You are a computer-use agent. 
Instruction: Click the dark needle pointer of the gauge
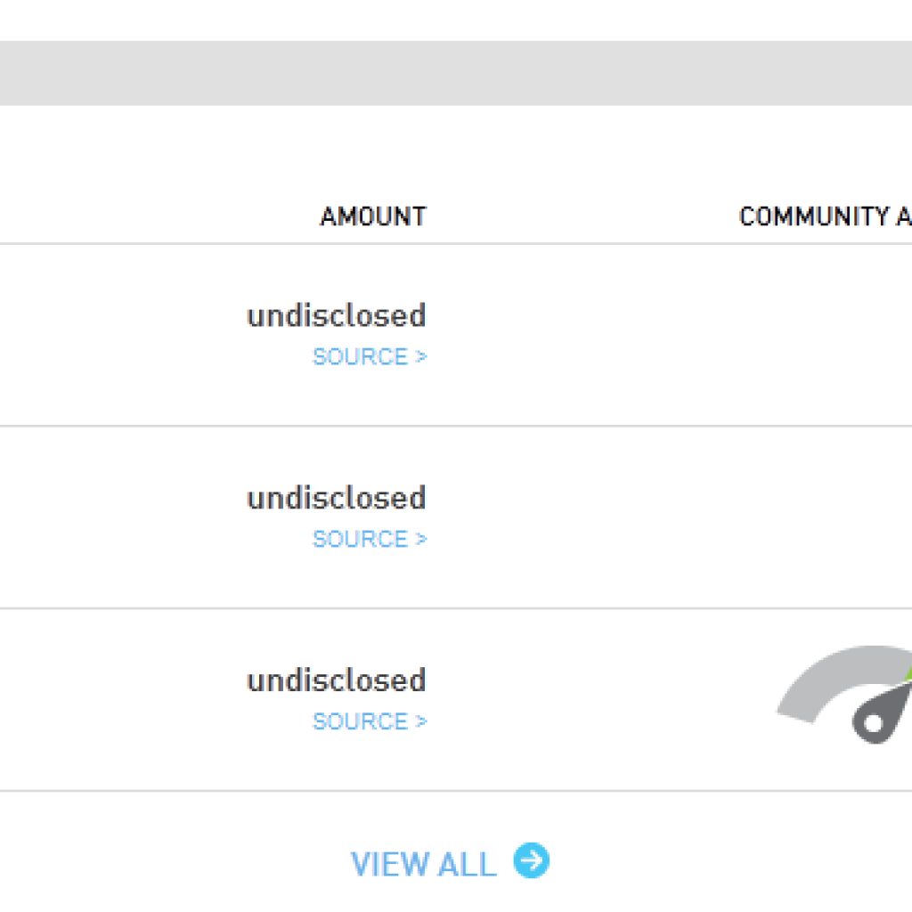883,713
